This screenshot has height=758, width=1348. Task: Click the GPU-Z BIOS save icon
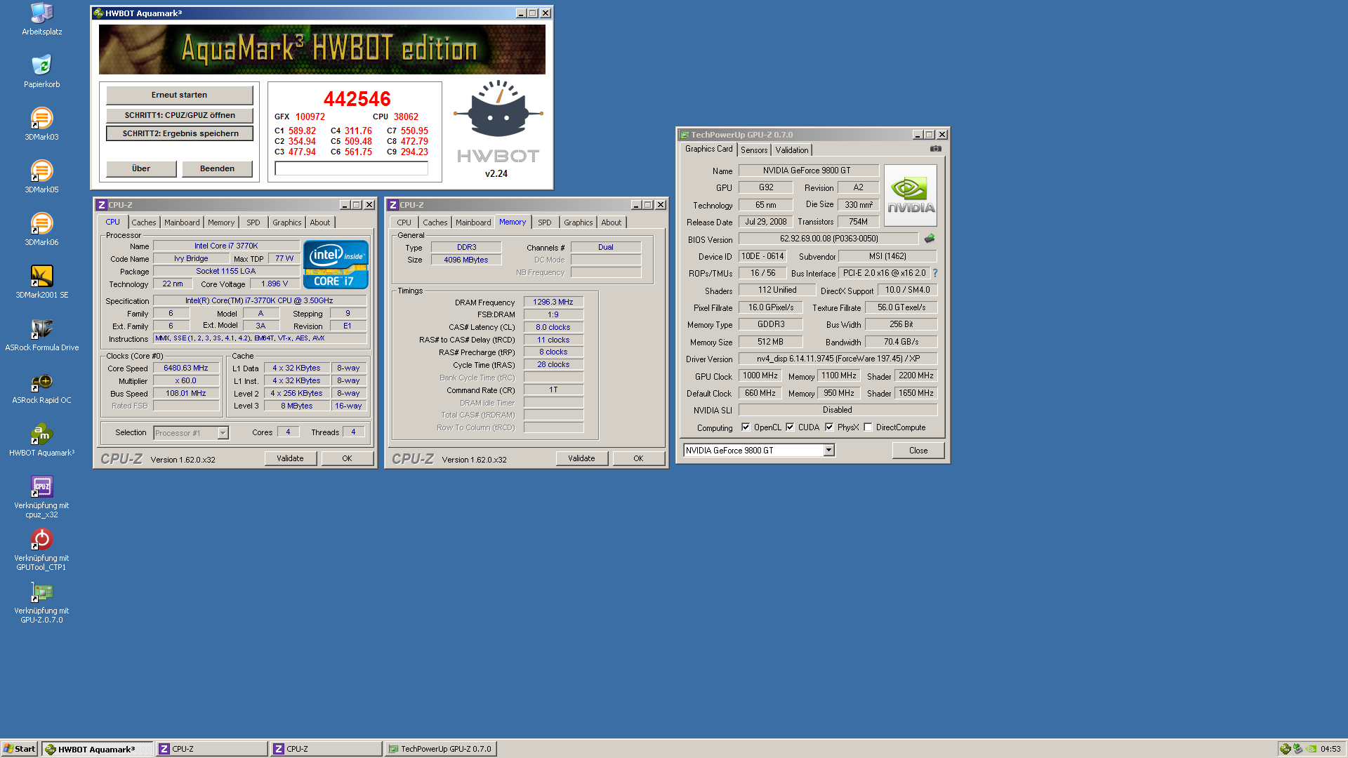click(x=930, y=239)
